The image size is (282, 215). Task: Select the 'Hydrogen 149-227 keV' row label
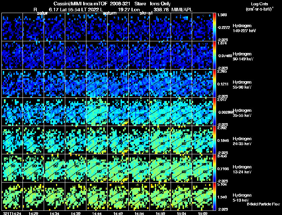(x=244, y=28)
